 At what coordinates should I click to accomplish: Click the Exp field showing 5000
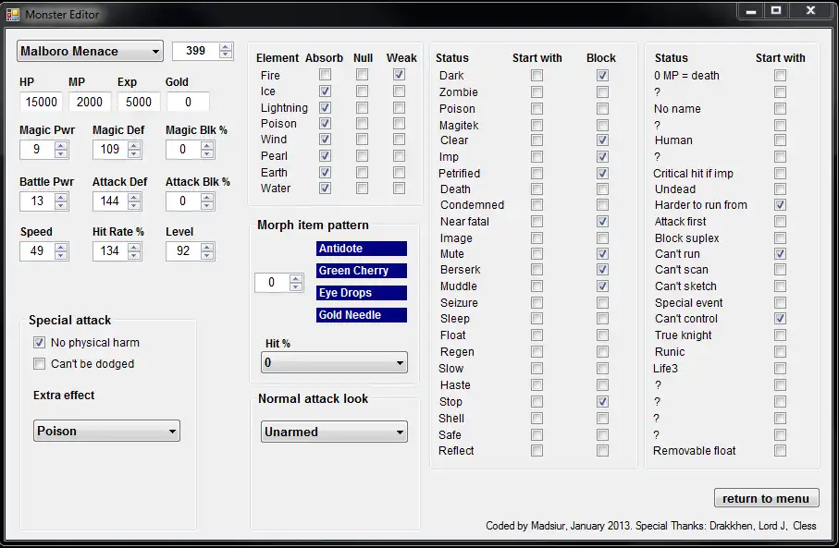[139, 102]
